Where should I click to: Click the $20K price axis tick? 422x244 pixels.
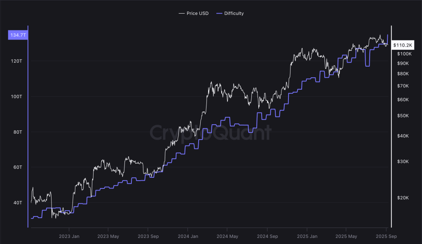[x=403, y=198]
